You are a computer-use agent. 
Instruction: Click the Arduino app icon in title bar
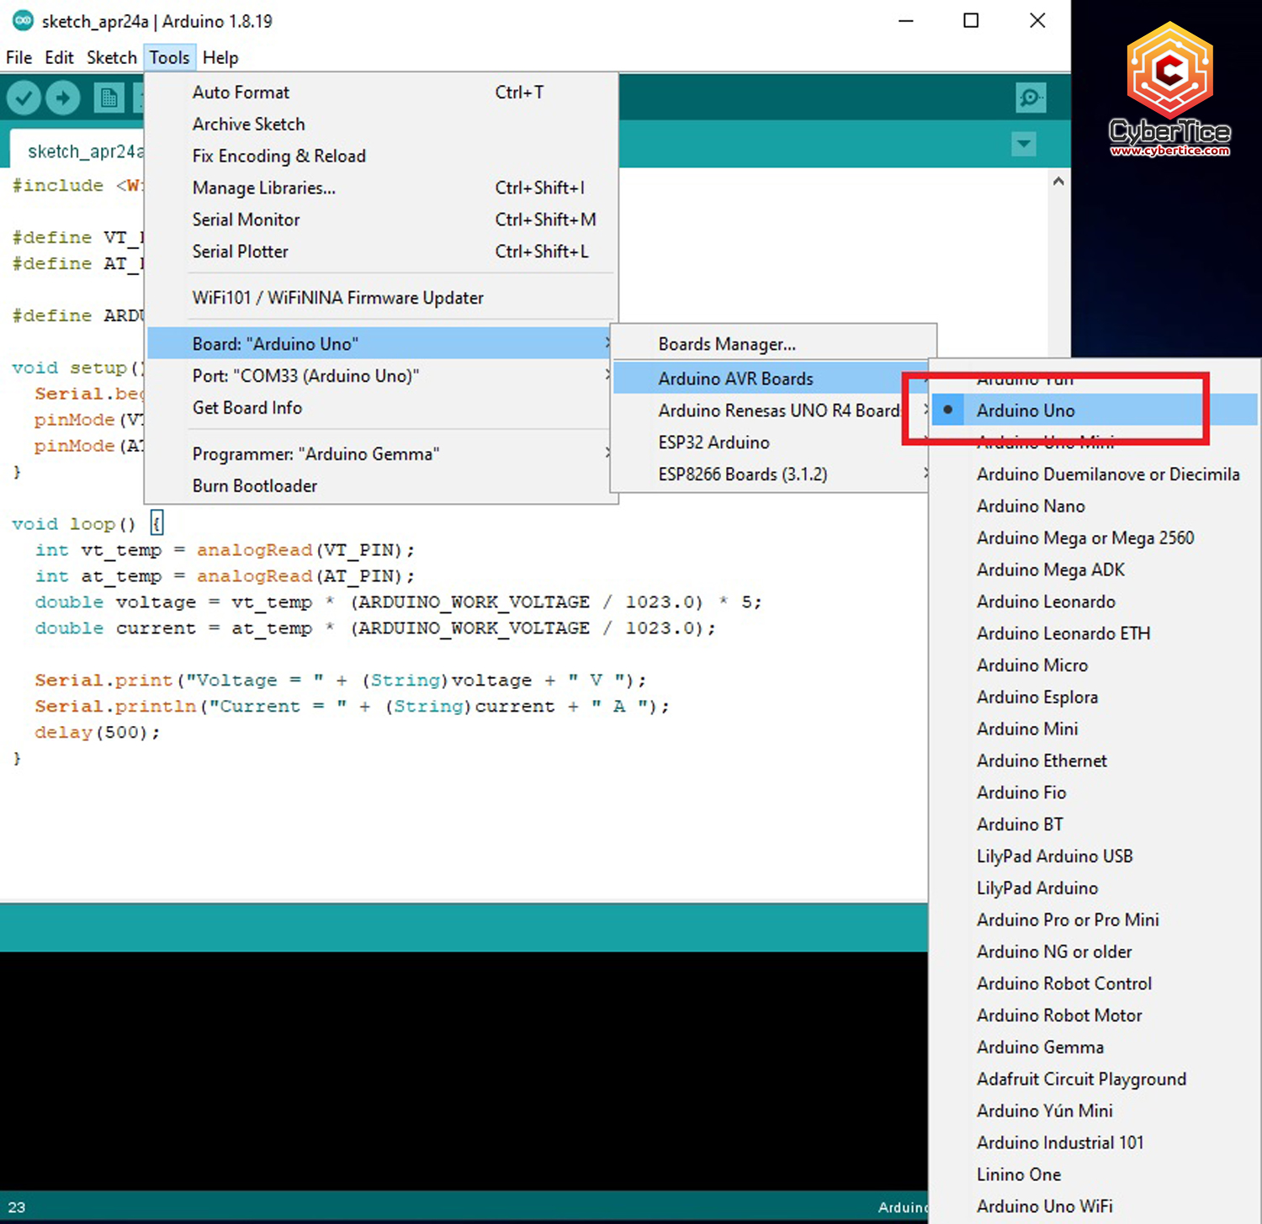(x=23, y=21)
